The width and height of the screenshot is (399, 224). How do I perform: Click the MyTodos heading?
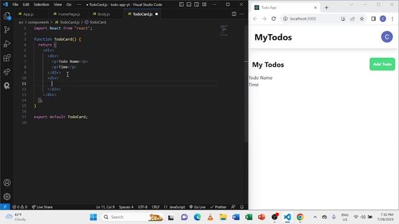click(273, 37)
